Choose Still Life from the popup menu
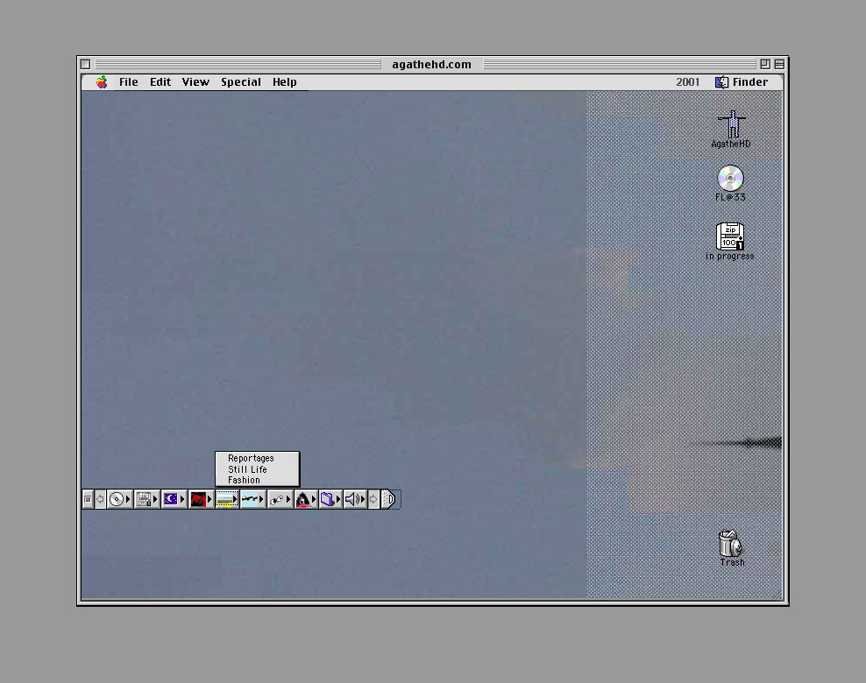This screenshot has width=866, height=683. click(x=258, y=469)
